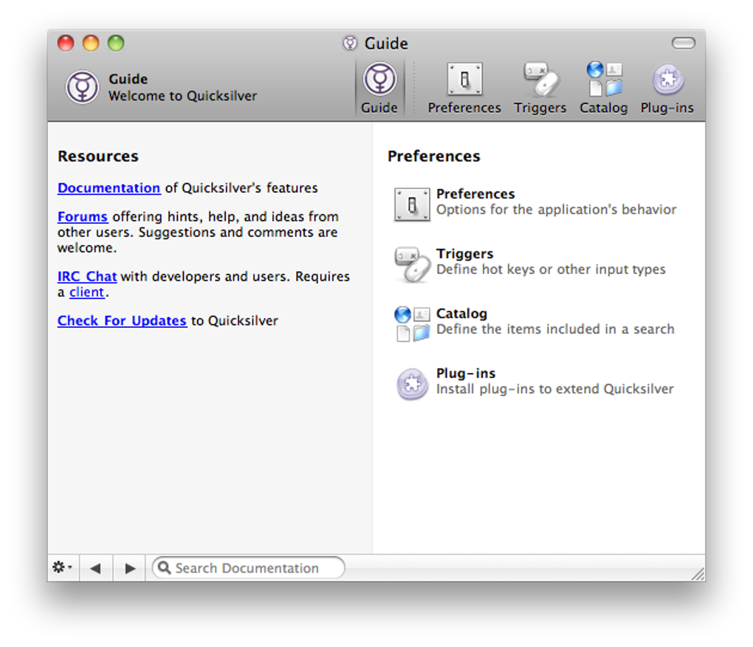Click the Plug-ins puzzle icon in list
The image size is (753, 647).
[412, 383]
